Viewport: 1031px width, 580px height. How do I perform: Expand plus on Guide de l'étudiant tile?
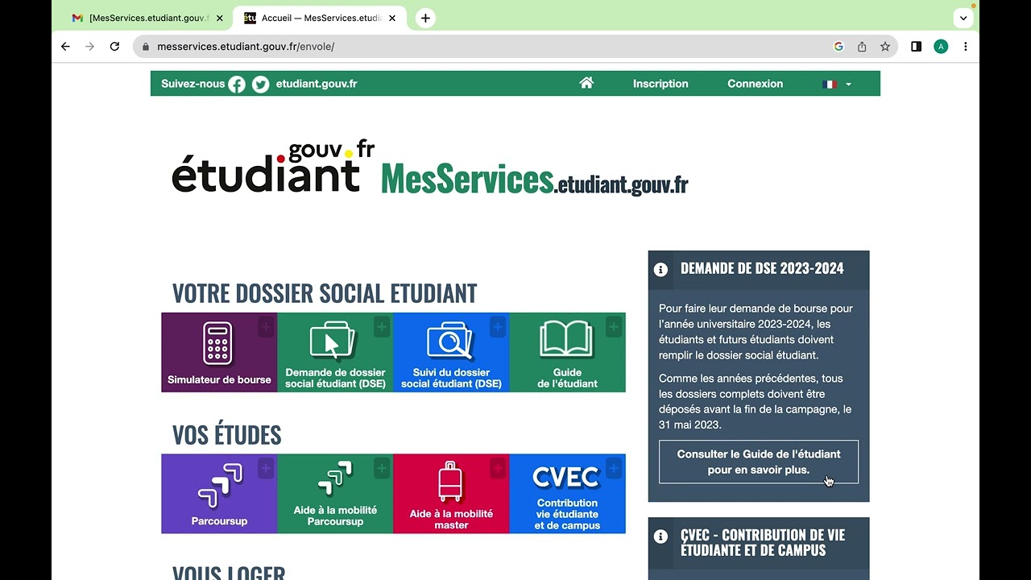614,327
